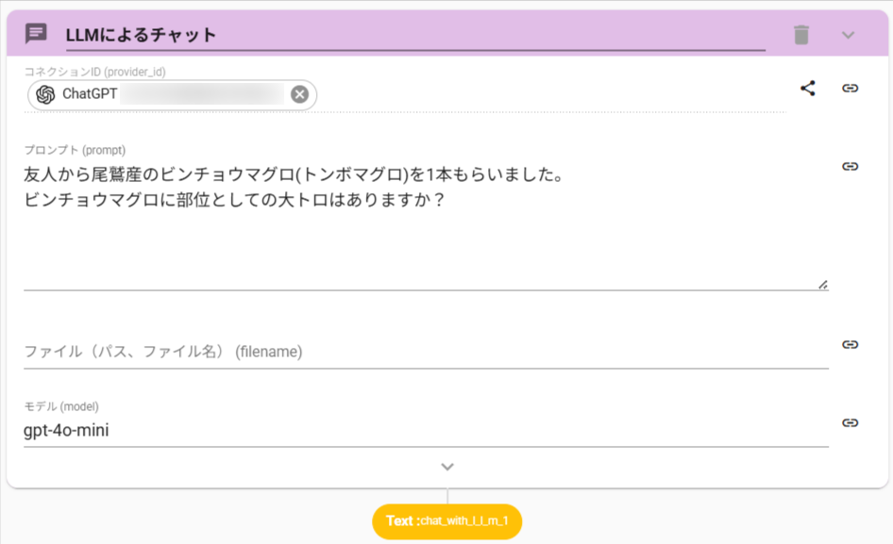
Task: Click the share icon beside connection ID
Action: 808,89
